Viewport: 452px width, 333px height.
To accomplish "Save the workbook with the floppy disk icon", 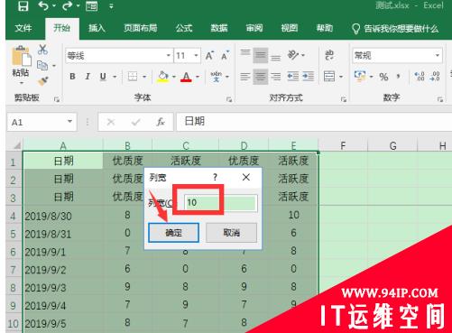I will (x=23, y=6).
